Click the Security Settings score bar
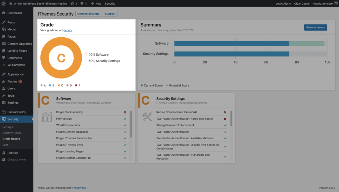 click(x=231, y=54)
